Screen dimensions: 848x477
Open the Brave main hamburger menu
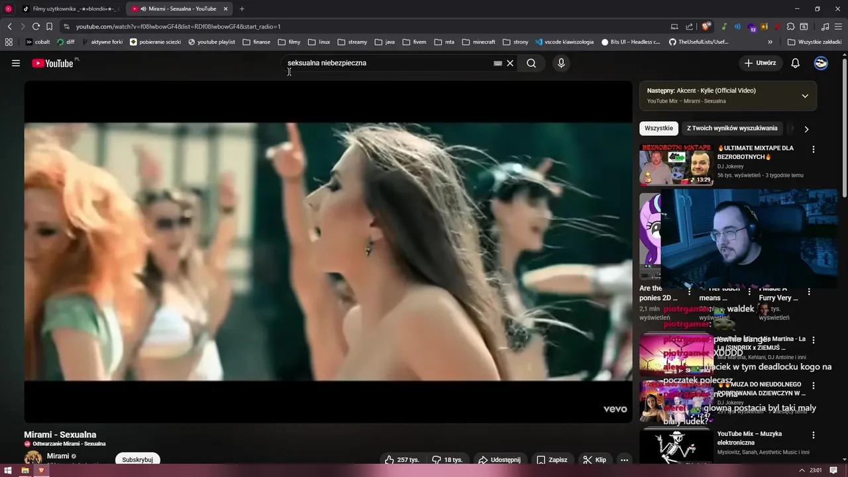(838, 26)
